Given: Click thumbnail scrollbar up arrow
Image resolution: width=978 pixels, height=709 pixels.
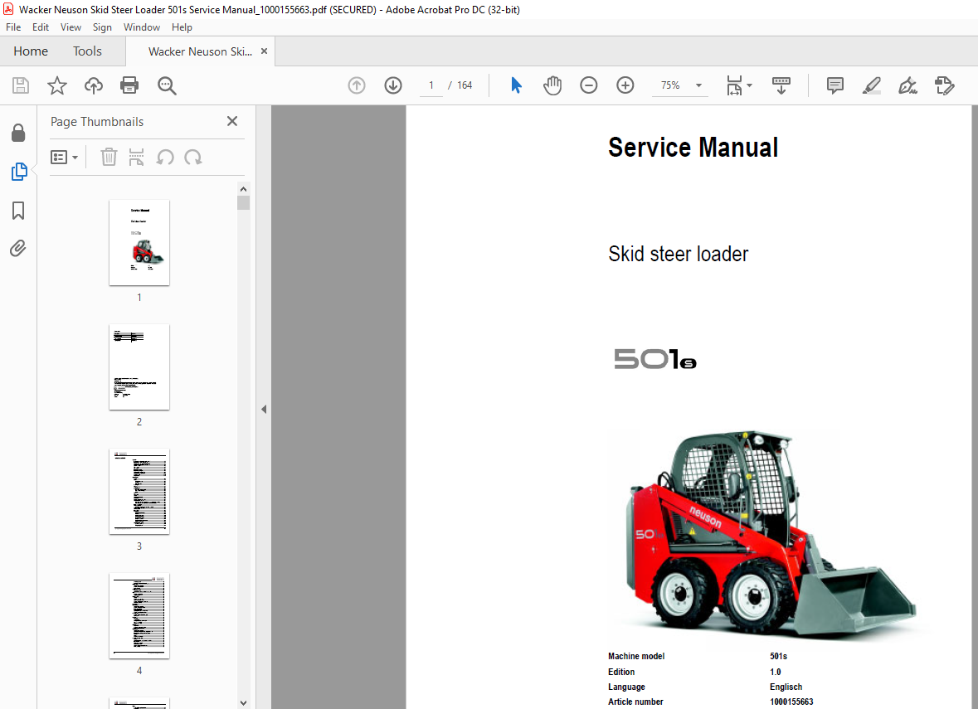Looking at the screenshot, I should (x=243, y=189).
